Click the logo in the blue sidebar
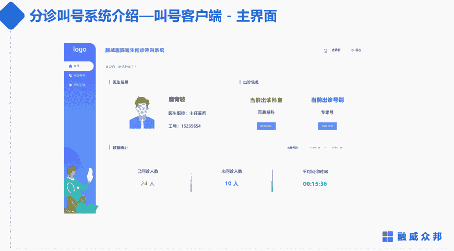Screen dimensions: 454x251 click(x=79, y=49)
